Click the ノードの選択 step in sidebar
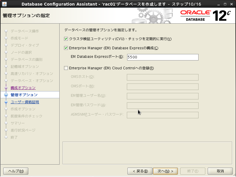The height and width of the screenshot is (177, 236). [x=21, y=53]
